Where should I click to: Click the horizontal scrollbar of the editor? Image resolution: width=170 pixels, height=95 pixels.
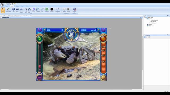(x=70, y=89)
